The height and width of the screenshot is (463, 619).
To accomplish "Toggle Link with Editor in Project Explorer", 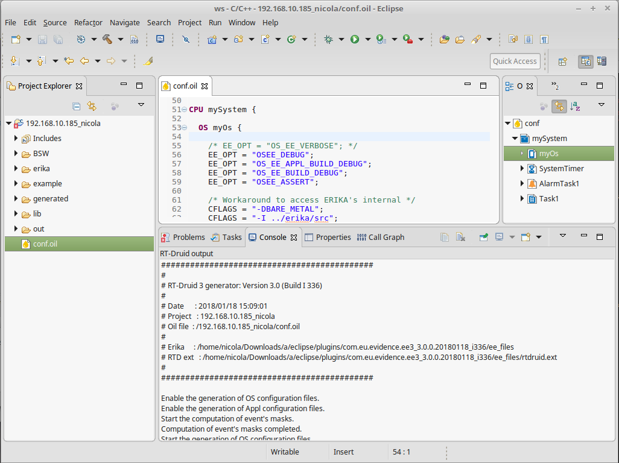I will point(92,106).
